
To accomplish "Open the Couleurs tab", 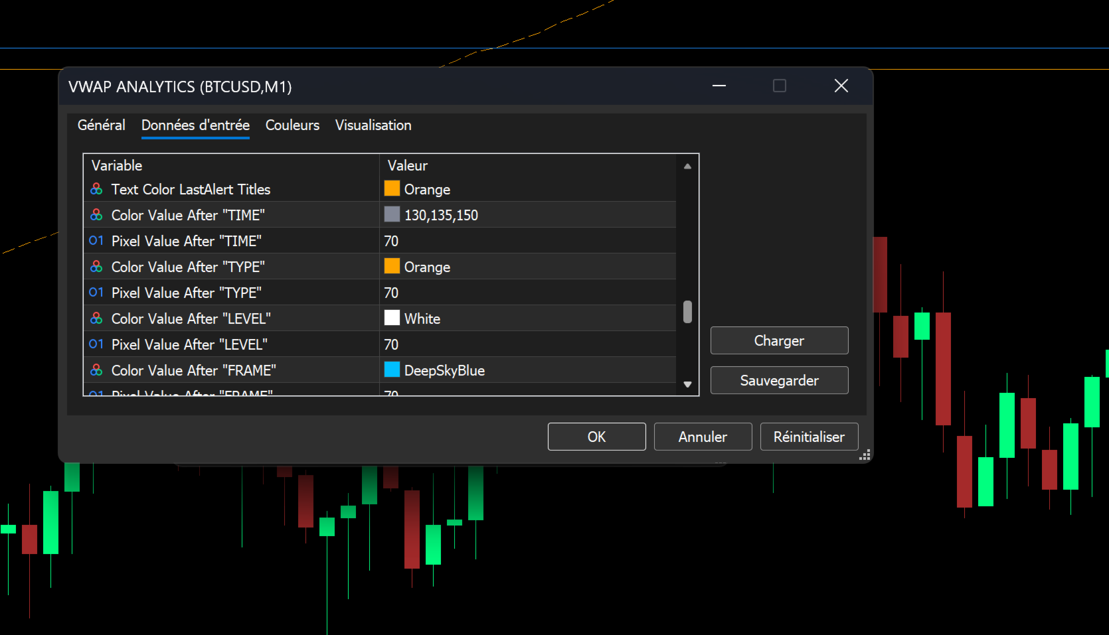I will pos(292,125).
